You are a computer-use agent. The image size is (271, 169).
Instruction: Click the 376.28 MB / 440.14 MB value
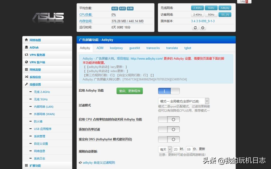coord(127,21)
